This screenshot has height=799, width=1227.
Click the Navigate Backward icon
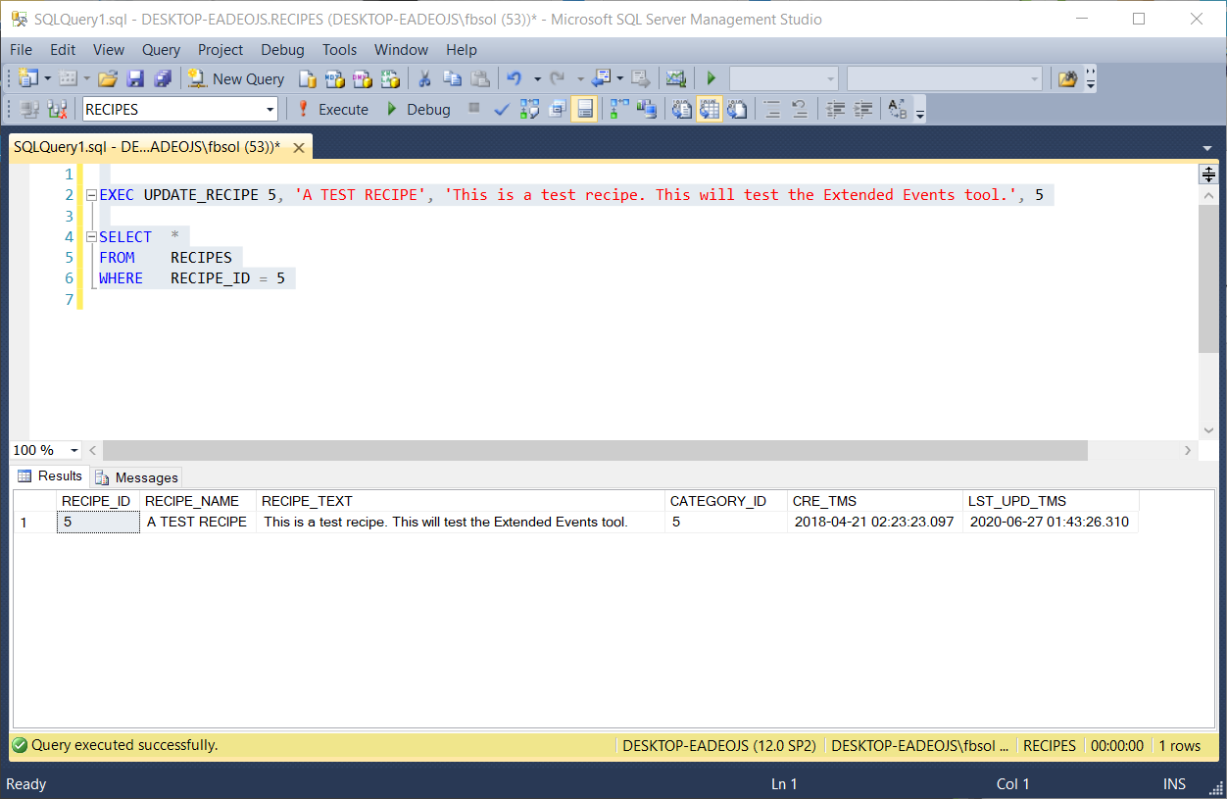click(601, 78)
